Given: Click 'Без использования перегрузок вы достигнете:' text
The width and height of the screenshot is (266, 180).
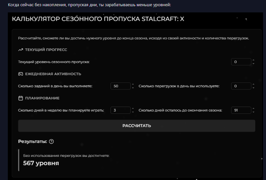Looking at the screenshot, I should point(66,156).
